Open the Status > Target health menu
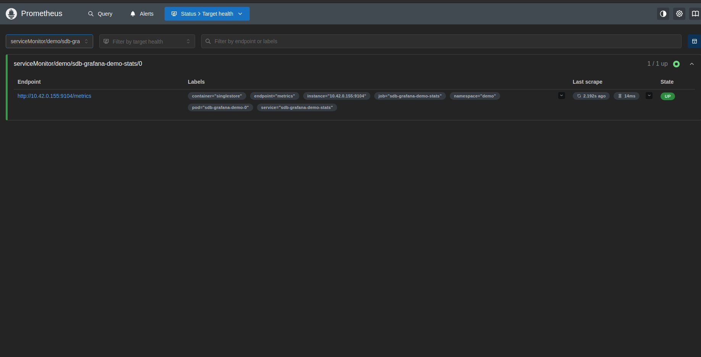Image resolution: width=701 pixels, height=357 pixels. coord(207,14)
